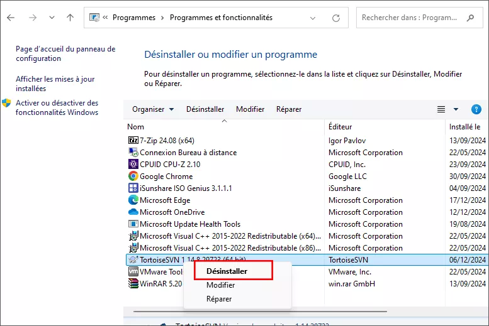Select iSunshare ISO Genius 3.1.1.1 entry
Viewport: 489px width, 326px height.
186,188
